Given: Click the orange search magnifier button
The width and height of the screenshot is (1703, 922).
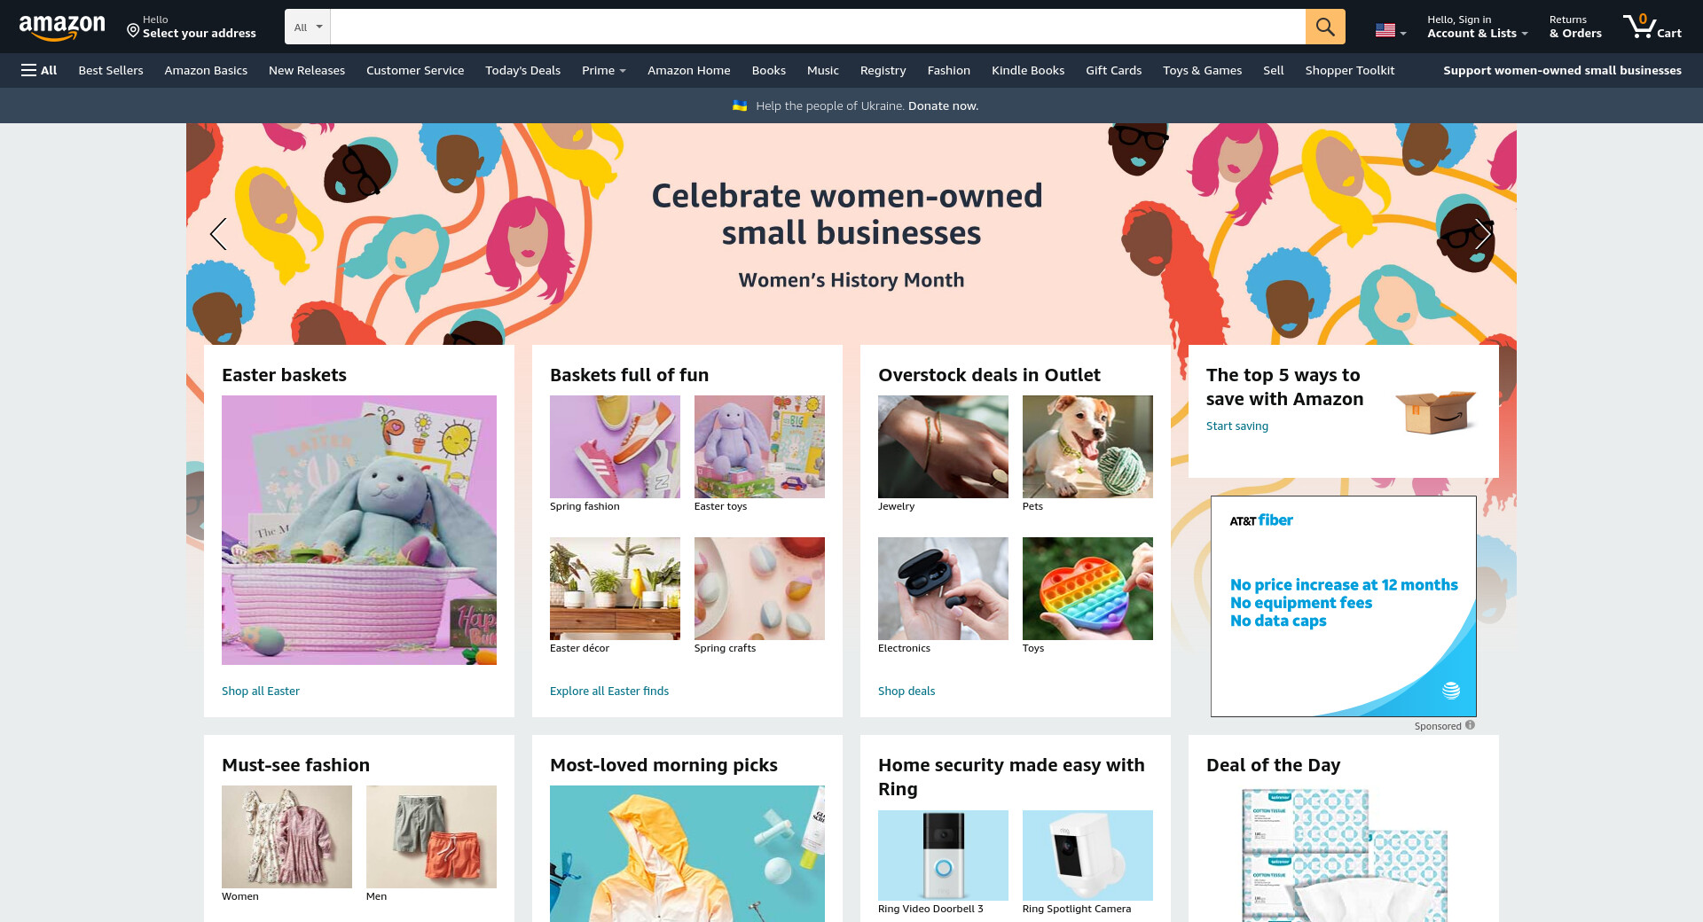Looking at the screenshot, I should pyautogui.click(x=1325, y=27).
